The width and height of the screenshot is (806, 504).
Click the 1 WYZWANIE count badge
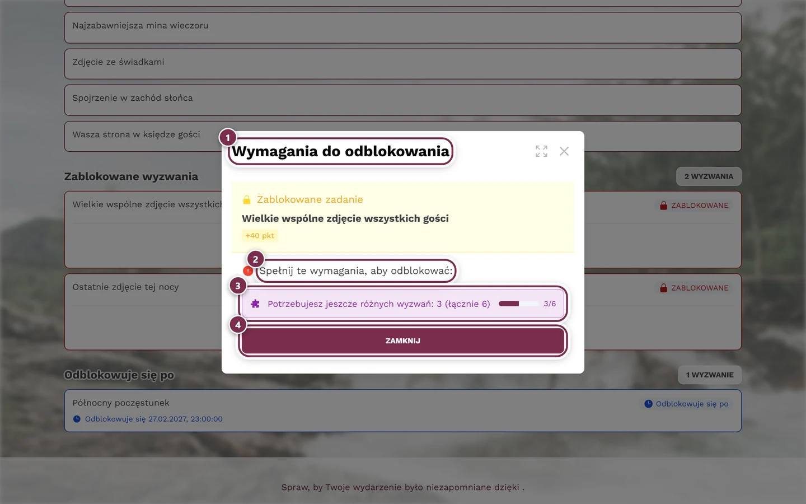tap(710, 375)
